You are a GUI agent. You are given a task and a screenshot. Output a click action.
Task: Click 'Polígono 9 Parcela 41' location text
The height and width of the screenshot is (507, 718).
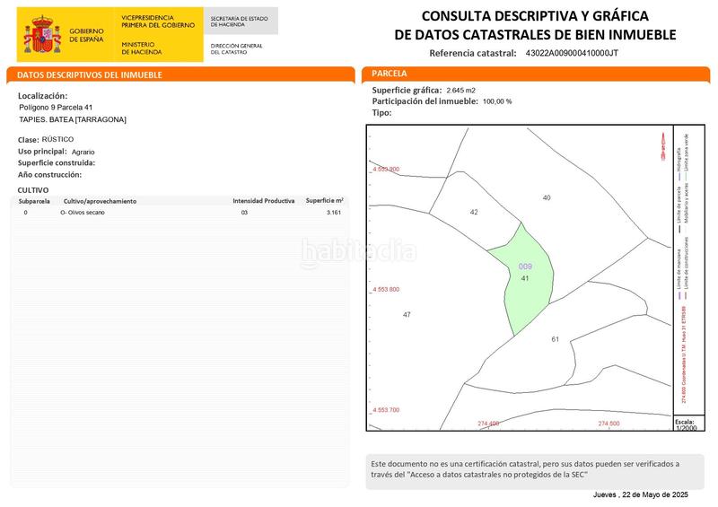(x=56, y=107)
